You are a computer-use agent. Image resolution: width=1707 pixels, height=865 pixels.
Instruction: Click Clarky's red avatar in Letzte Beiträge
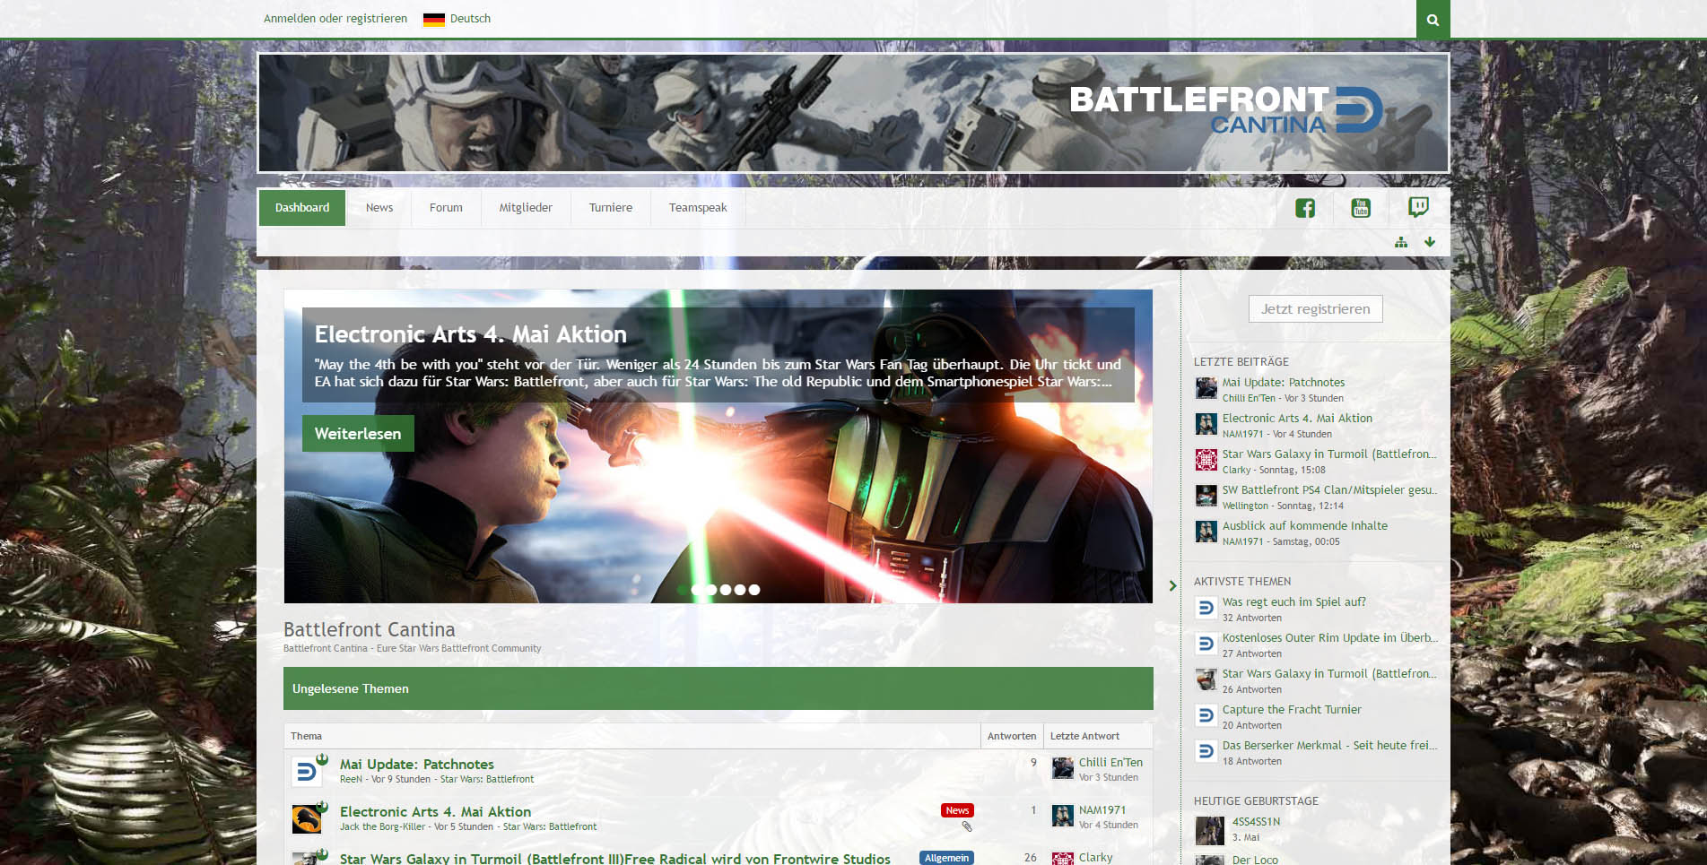pos(1206,460)
